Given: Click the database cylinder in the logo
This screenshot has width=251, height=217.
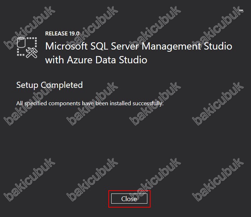Looking at the screenshot, I should pyautogui.click(x=21, y=42).
